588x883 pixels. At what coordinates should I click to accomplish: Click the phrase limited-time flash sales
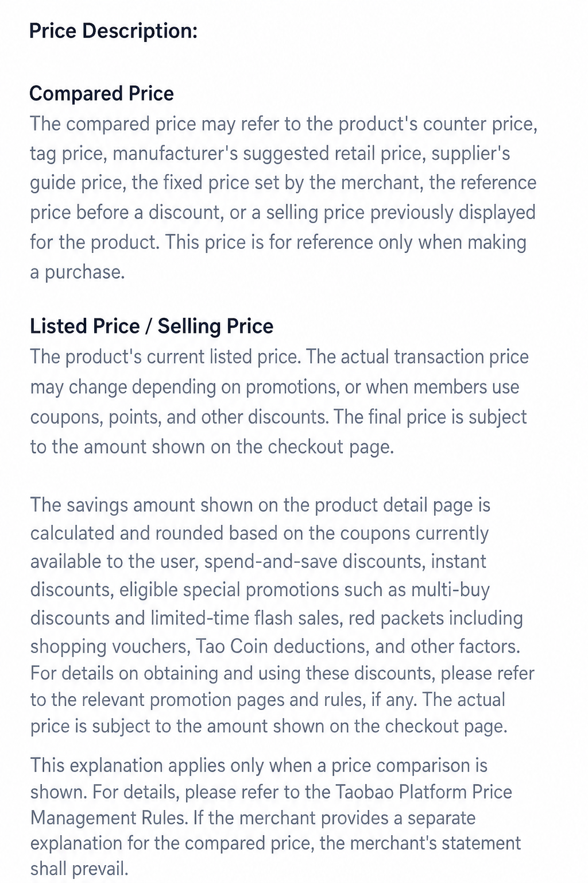click(x=246, y=618)
